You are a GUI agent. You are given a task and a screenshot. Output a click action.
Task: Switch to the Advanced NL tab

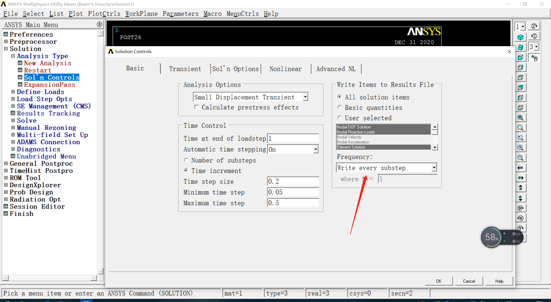(x=336, y=69)
